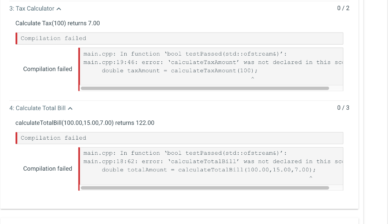Click the '3: Tax Calculator' heading
The height and width of the screenshot is (224, 388).
click(x=32, y=9)
